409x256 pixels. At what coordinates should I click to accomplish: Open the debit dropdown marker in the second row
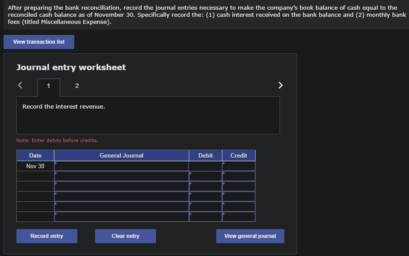pos(190,174)
